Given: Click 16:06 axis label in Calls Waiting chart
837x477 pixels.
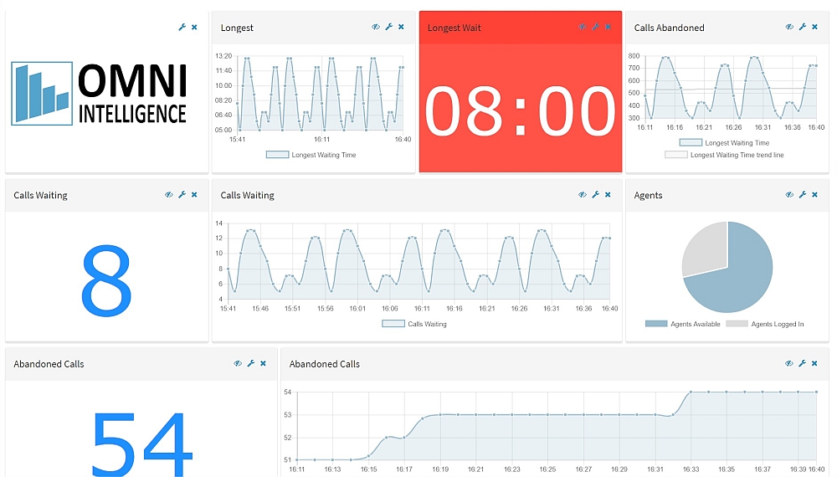Looking at the screenshot, I should tap(390, 309).
